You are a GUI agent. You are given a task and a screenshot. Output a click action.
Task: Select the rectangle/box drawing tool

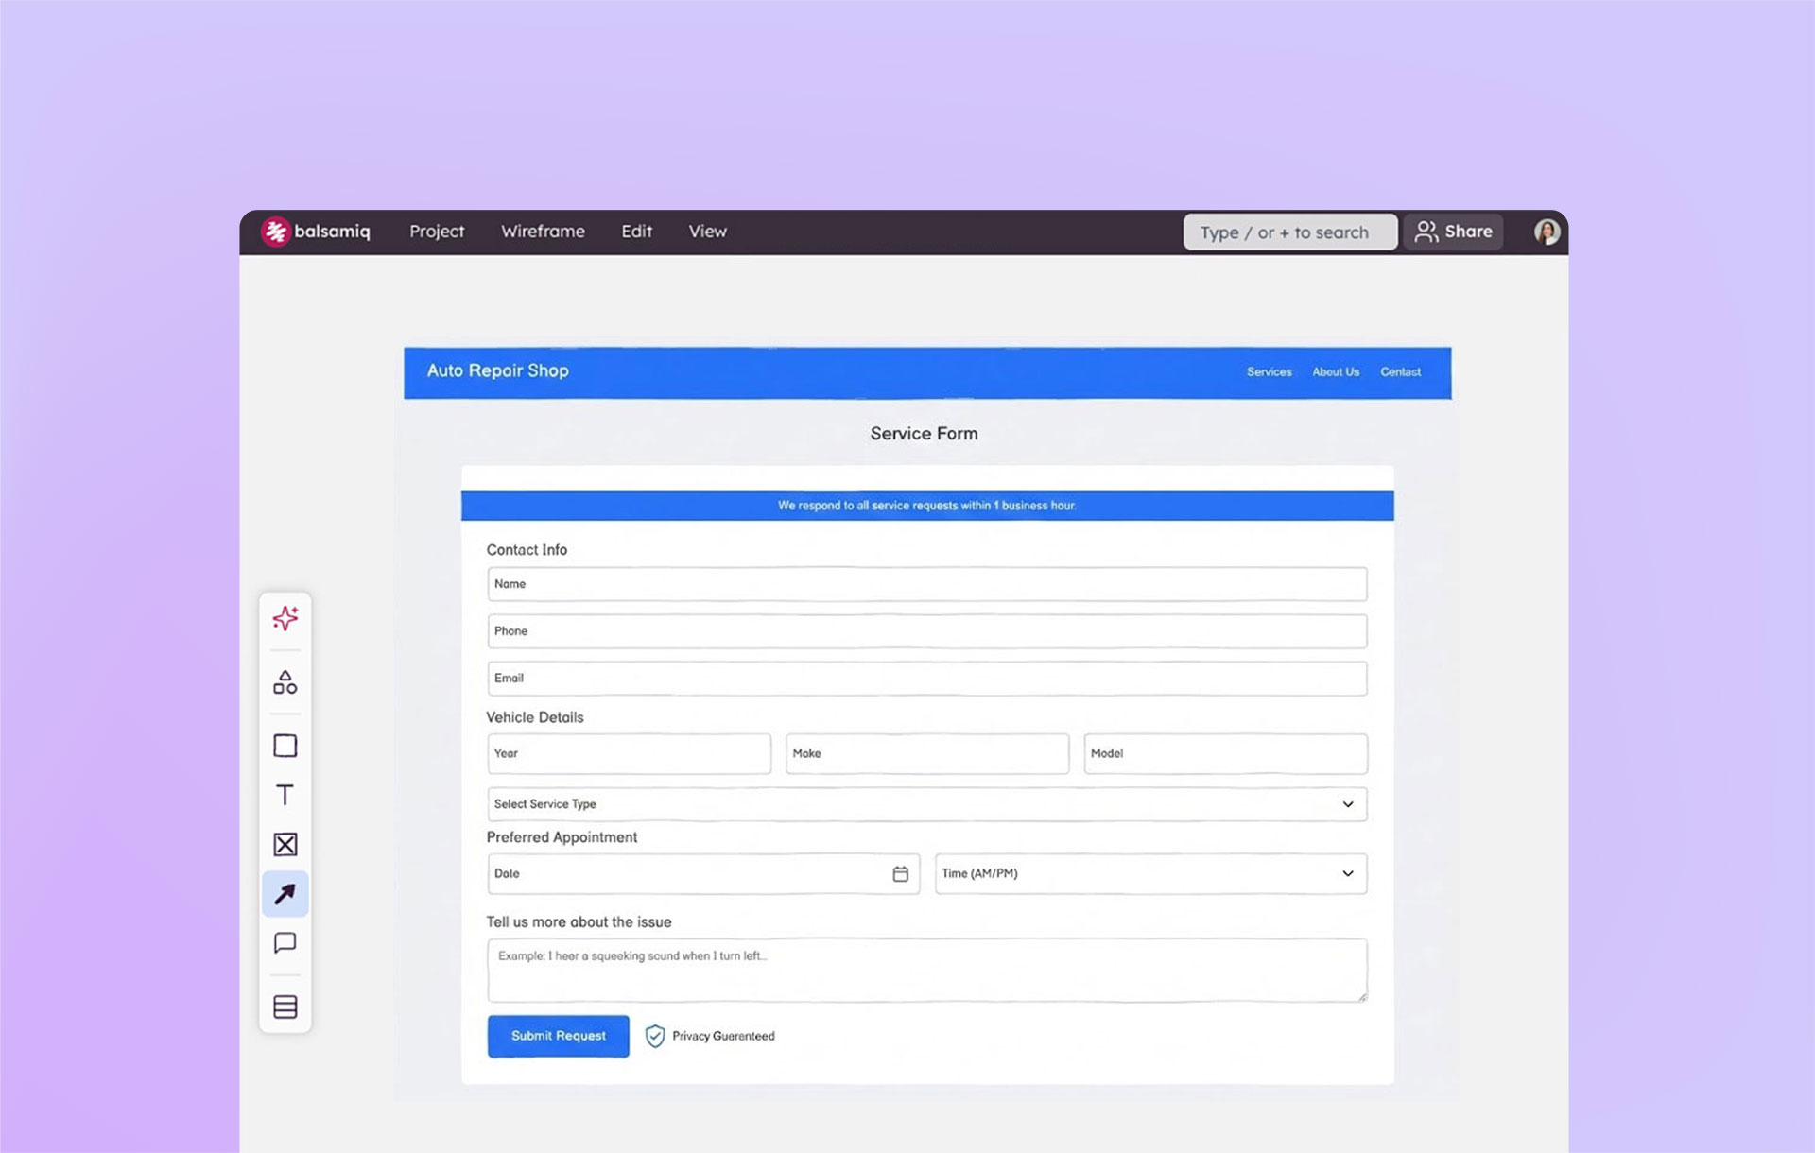[x=285, y=746]
